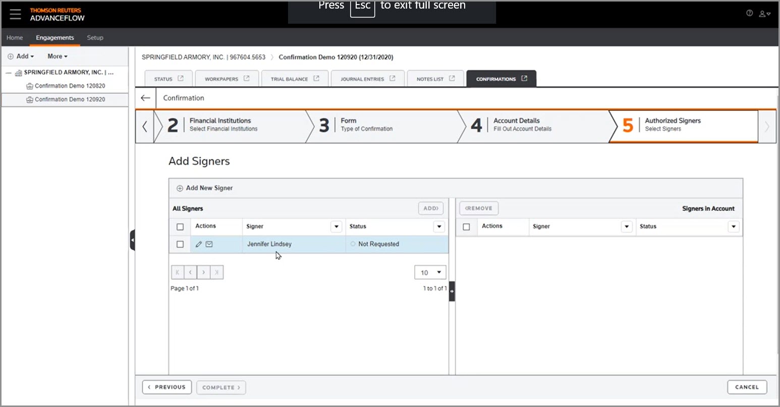
Task: Click the Previous button
Action: coord(166,387)
